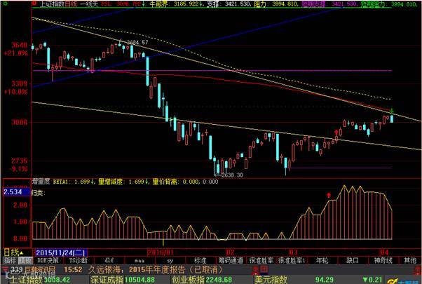This screenshot has height=284, width=422.
Task: Click the 量增减度 1.699 label
Action: 124,182
